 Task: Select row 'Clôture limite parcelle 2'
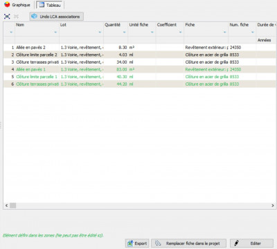pos(139,55)
